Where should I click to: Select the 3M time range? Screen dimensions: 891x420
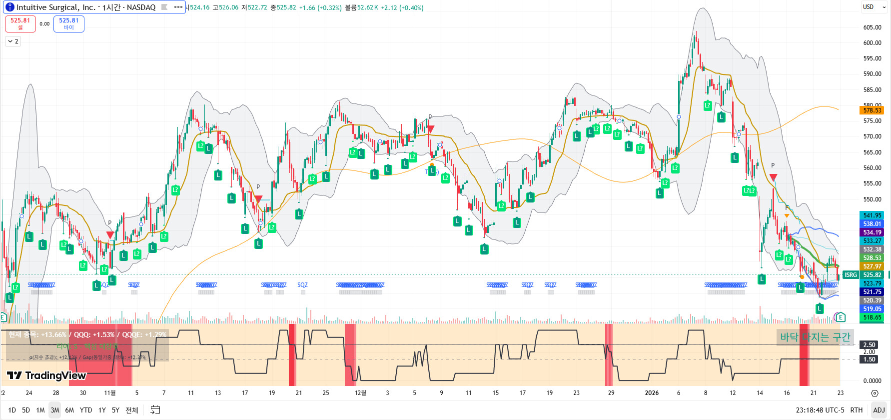pos(55,410)
